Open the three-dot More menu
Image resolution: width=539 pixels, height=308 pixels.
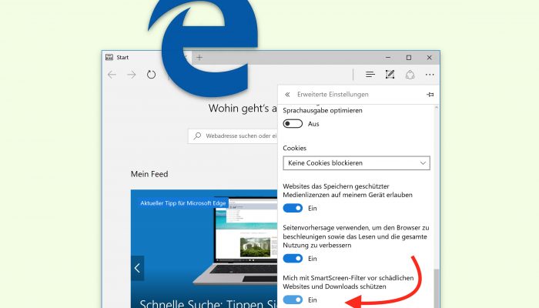point(430,75)
